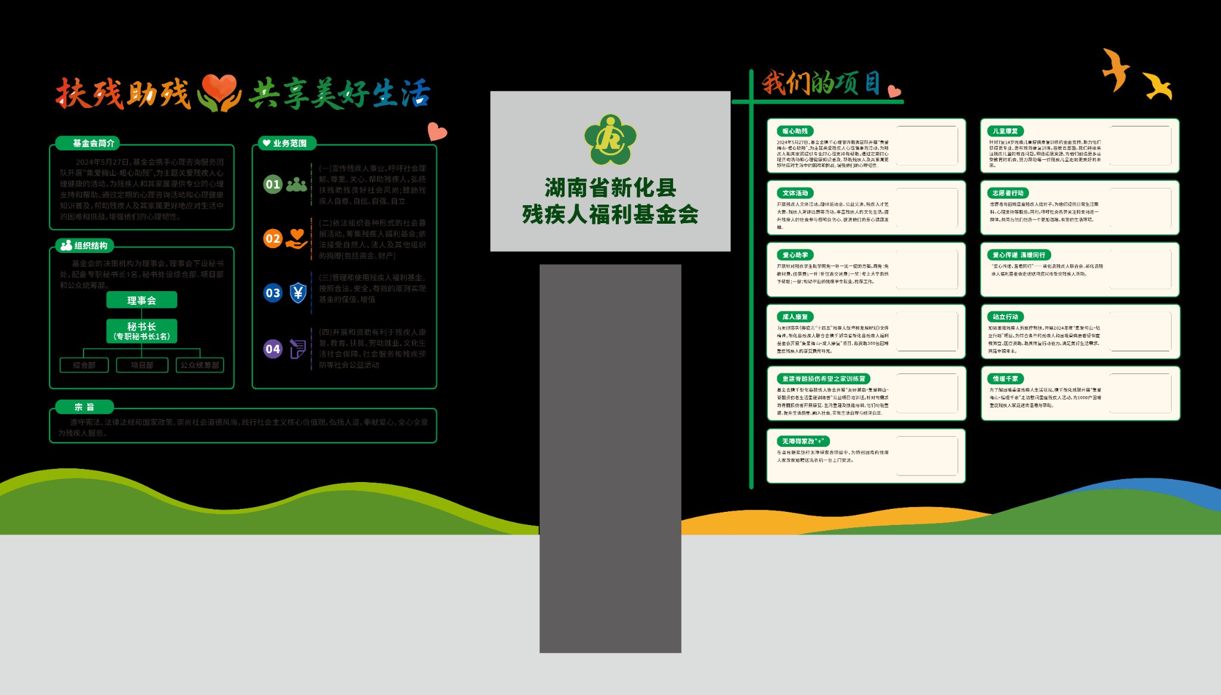Open the 站立行动 project label
Image resolution: width=1221 pixels, height=695 pixels.
[x=1005, y=317]
